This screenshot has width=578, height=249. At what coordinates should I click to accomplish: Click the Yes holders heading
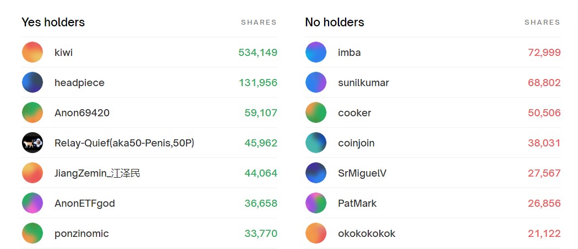click(x=53, y=22)
